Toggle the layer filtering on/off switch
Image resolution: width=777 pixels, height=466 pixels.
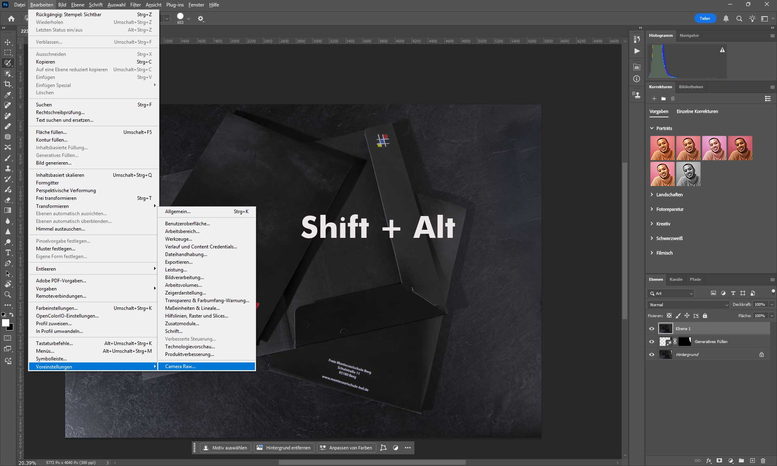(773, 291)
